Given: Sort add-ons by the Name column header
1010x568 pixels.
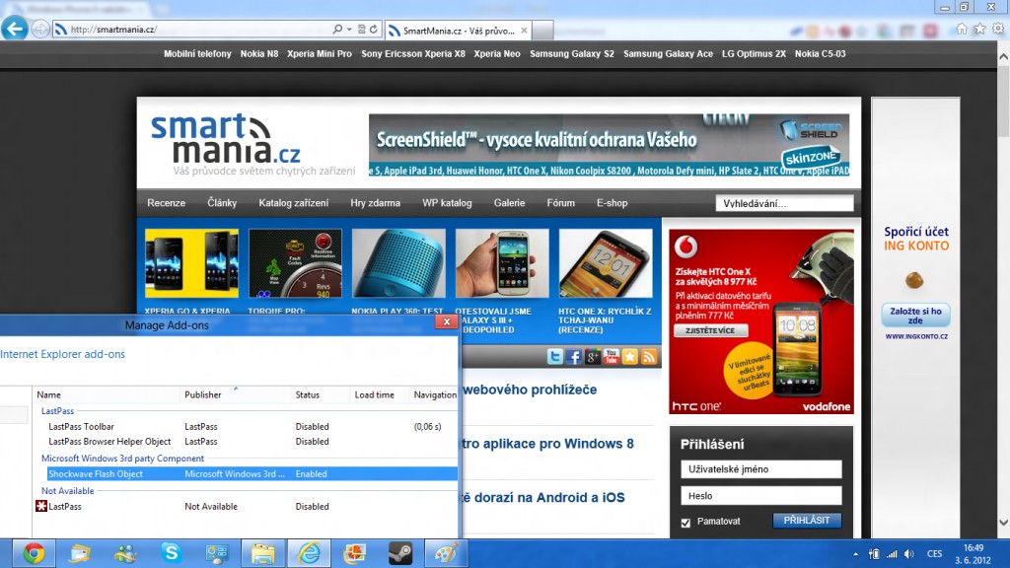Looking at the screenshot, I should pos(107,394).
